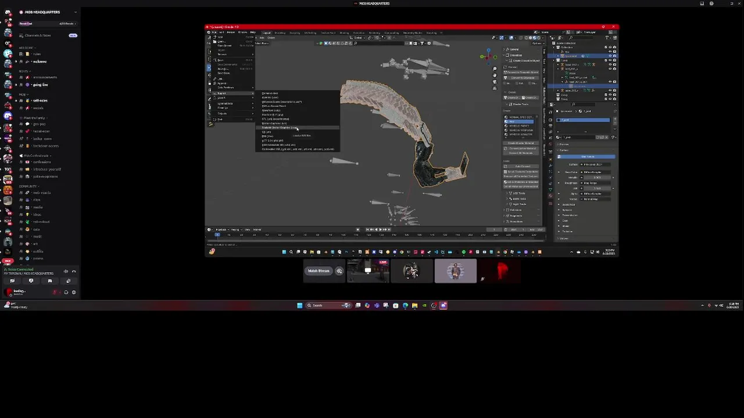Screen dimensions: 744x418
Task: Choose Quit in Blender File menu
Action: point(232,120)
